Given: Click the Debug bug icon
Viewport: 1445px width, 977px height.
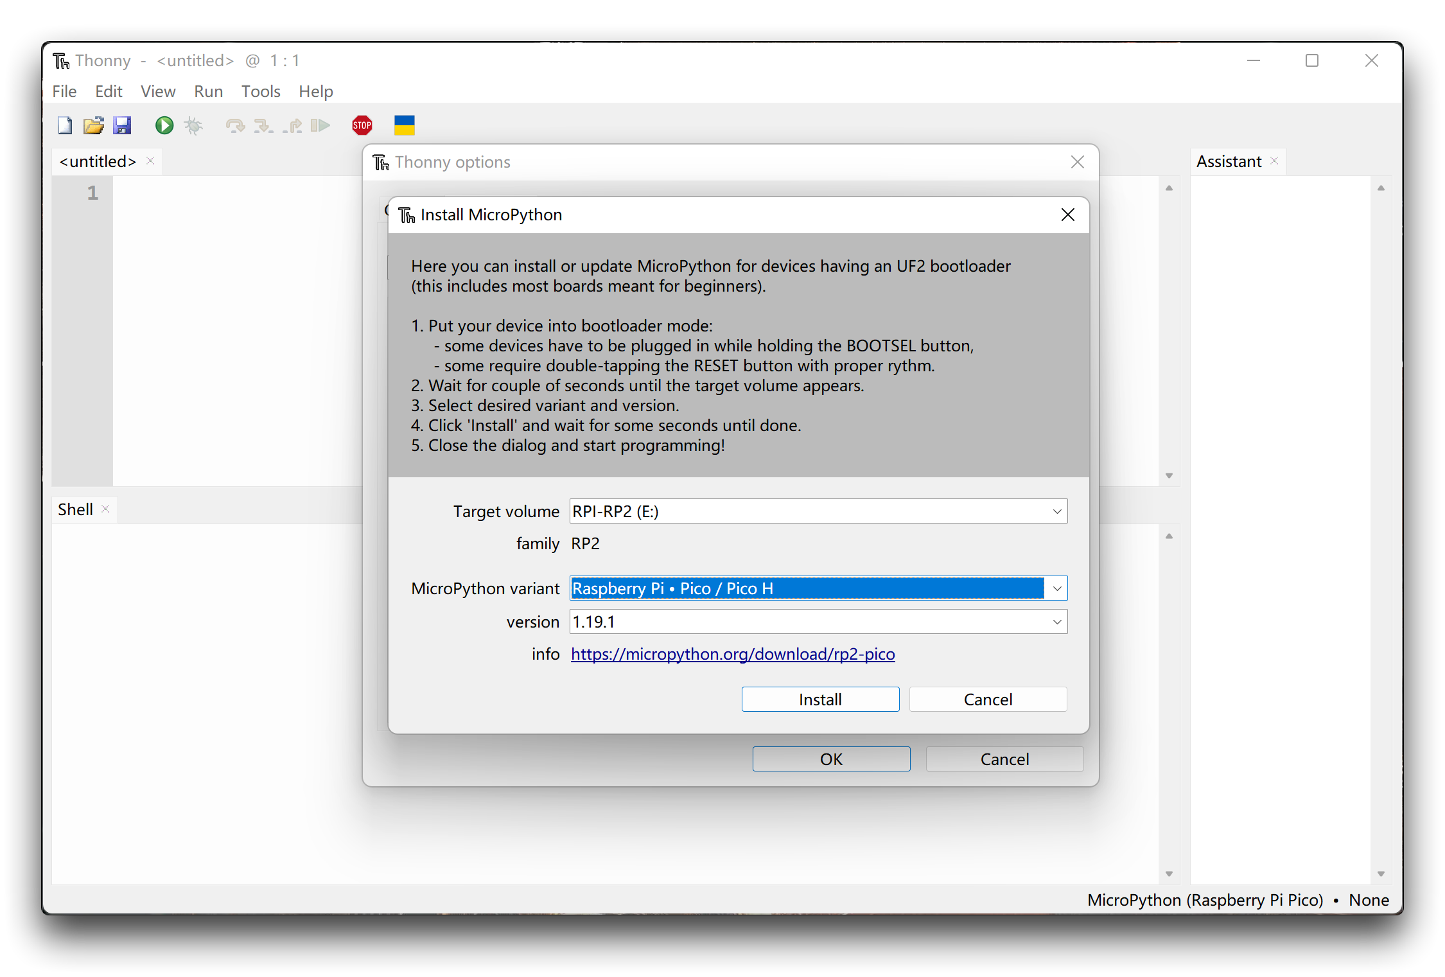Looking at the screenshot, I should coord(193,125).
